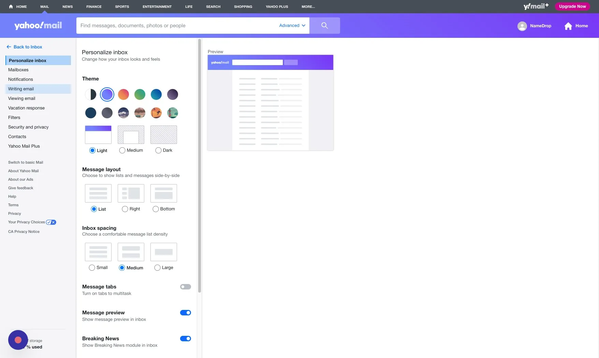Viewport: 599px width, 358px height.
Task: Click the back arrow next to Back to Inbox
Action: (x=9, y=47)
